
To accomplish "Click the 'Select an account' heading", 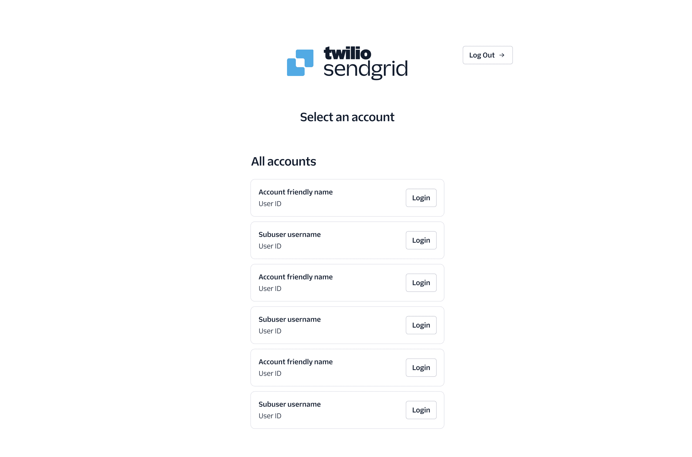I will 347,117.
